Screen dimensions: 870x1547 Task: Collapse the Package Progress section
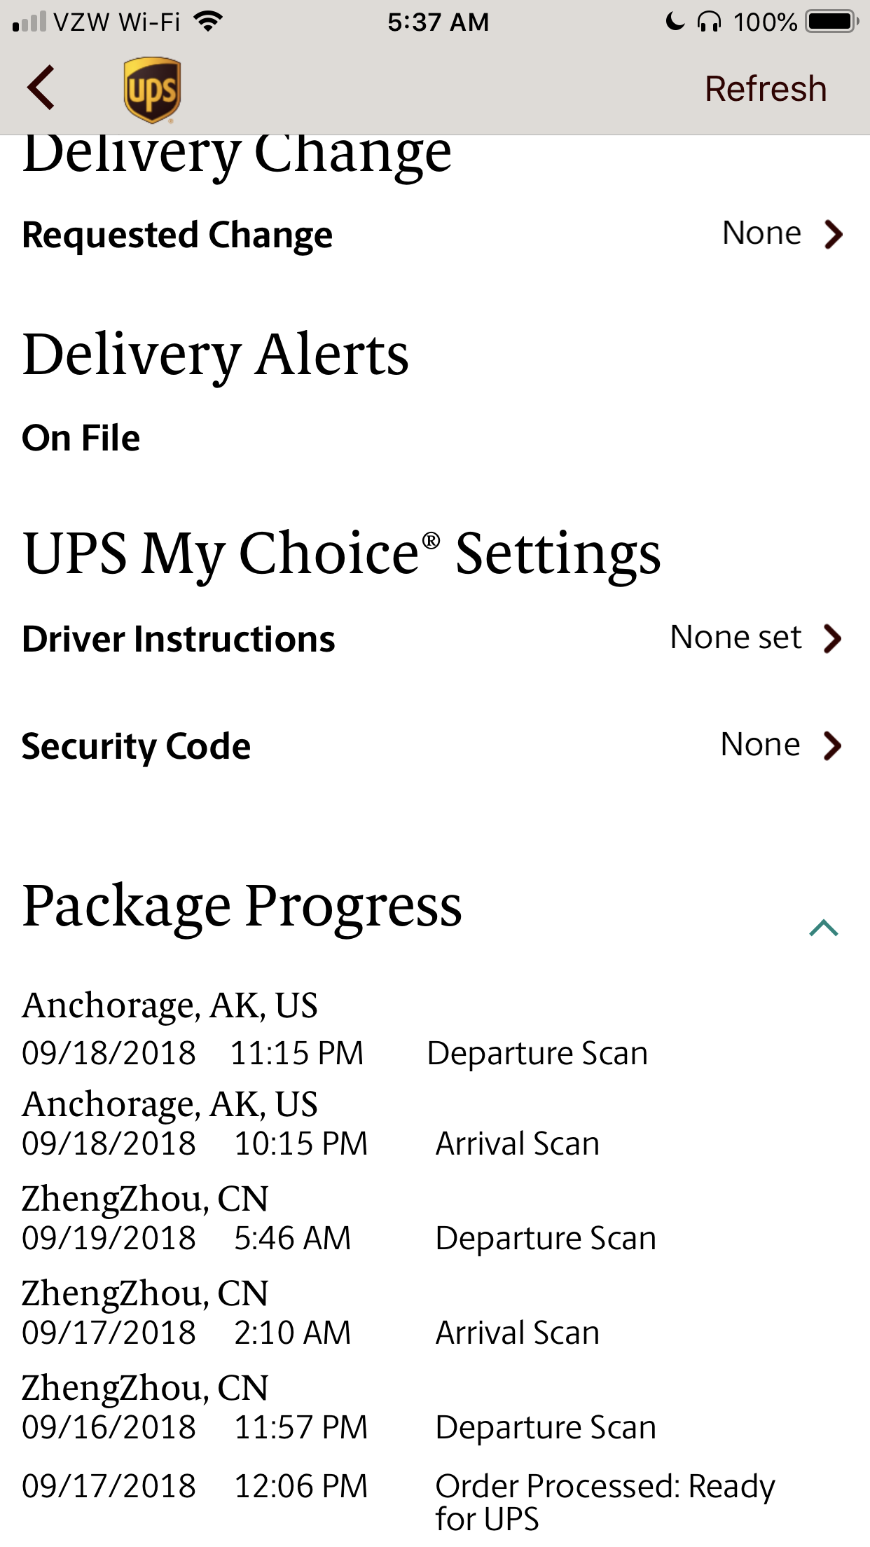[824, 928]
